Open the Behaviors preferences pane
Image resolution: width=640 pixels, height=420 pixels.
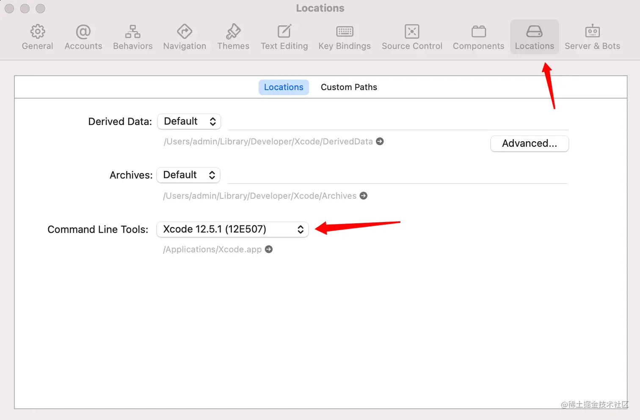132,37
